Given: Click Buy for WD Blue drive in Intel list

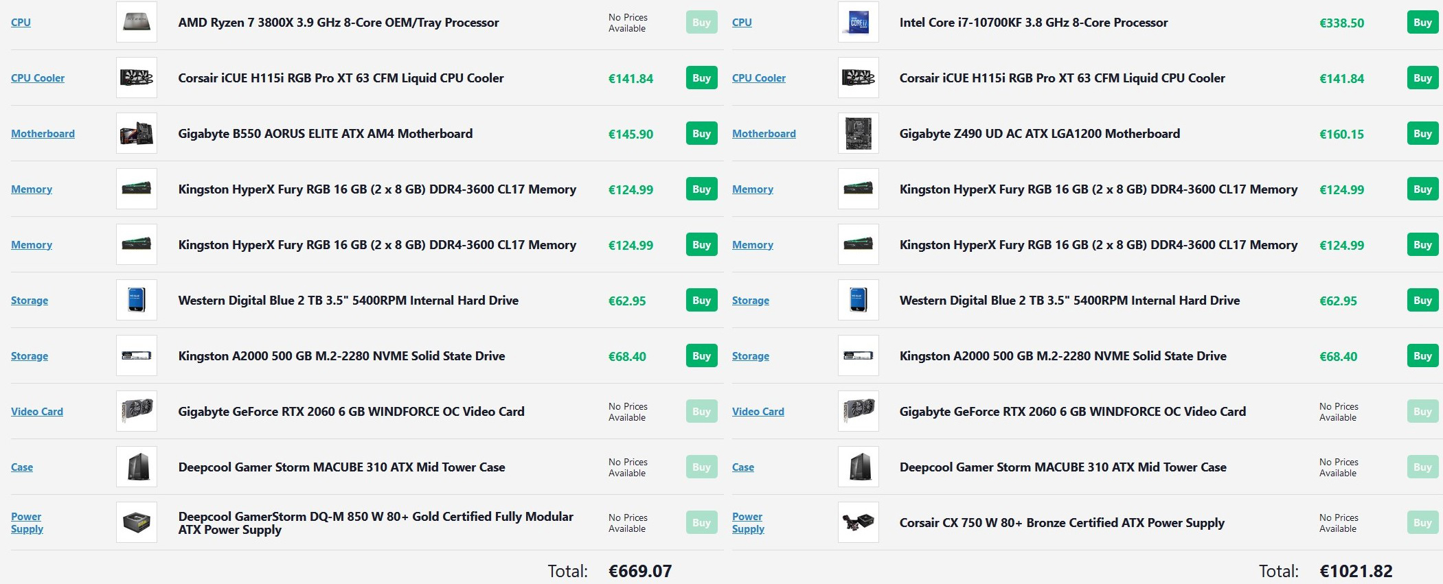Looking at the screenshot, I should tap(1422, 300).
